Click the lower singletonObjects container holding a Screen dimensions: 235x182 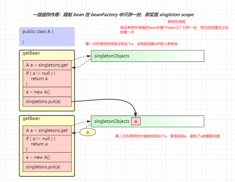[165, 121]
